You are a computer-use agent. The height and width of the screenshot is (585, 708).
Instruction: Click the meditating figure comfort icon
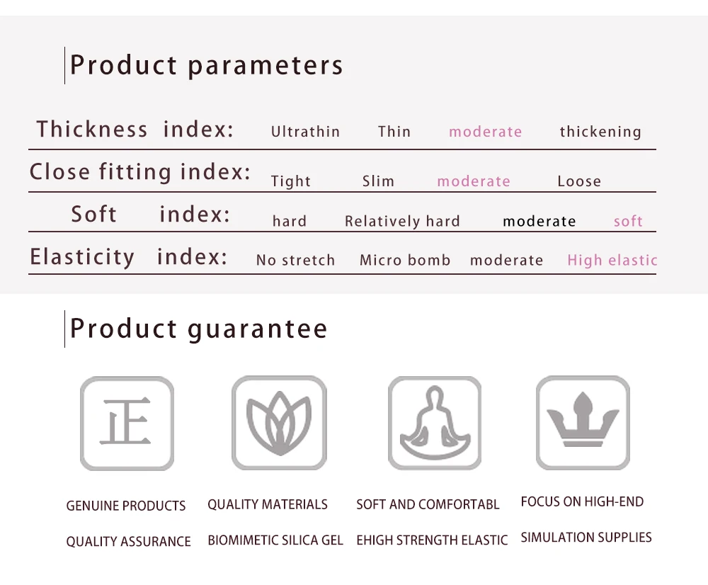(x=435, y=423)
